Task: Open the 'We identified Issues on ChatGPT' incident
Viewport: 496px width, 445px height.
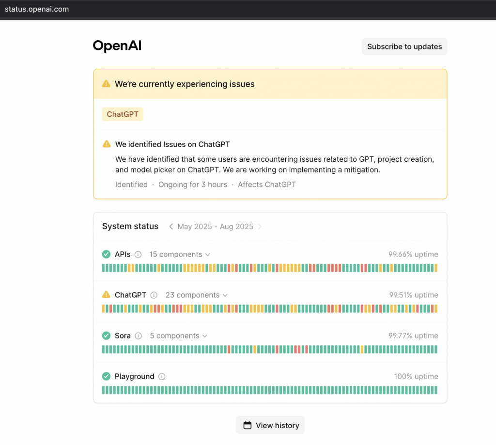Action: [x=172, y=144]
